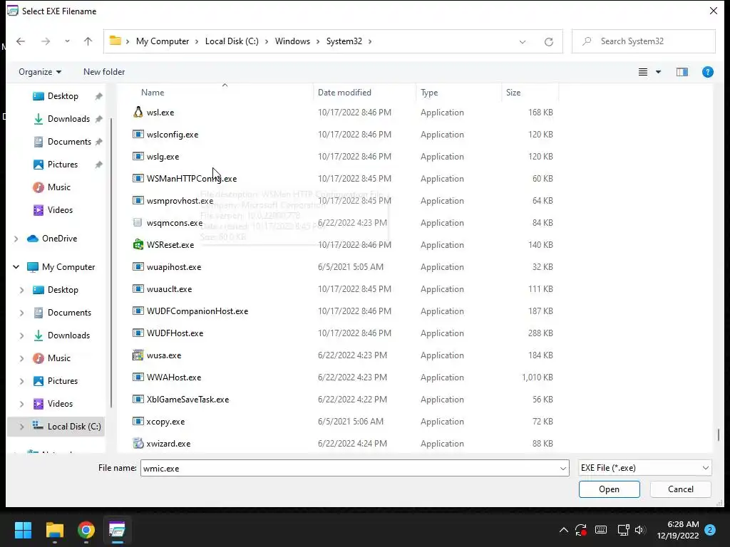
Task: Select WUDFHost.exe in the list
Action: 175,333
